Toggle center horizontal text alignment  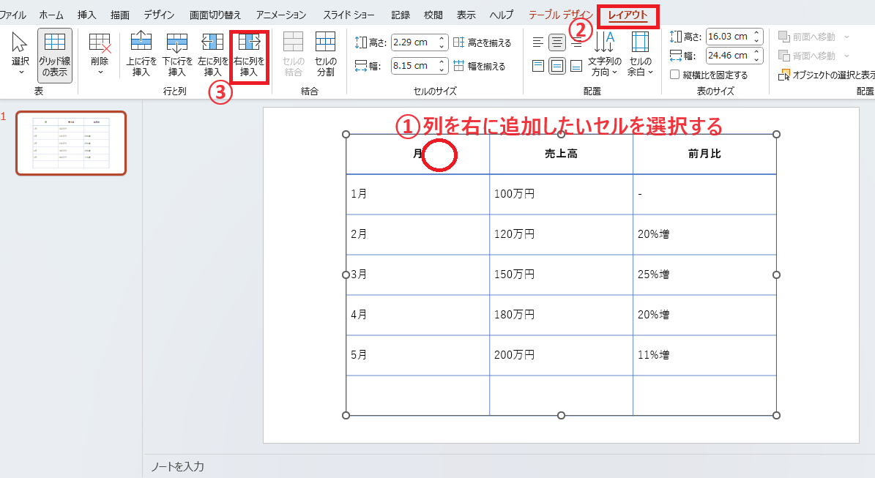[557, 42]
